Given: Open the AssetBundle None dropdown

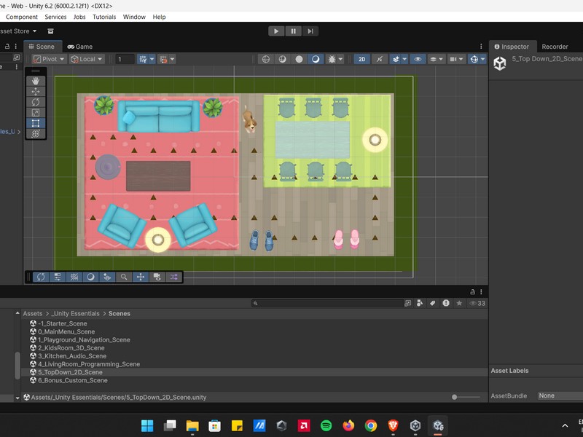Looking at the screenshot, I should click(559, 395).
